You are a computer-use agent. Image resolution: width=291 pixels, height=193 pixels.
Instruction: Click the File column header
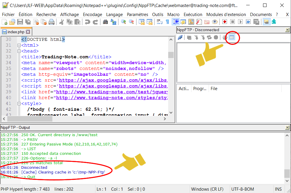pyautogui.click(x=245, y=89)
